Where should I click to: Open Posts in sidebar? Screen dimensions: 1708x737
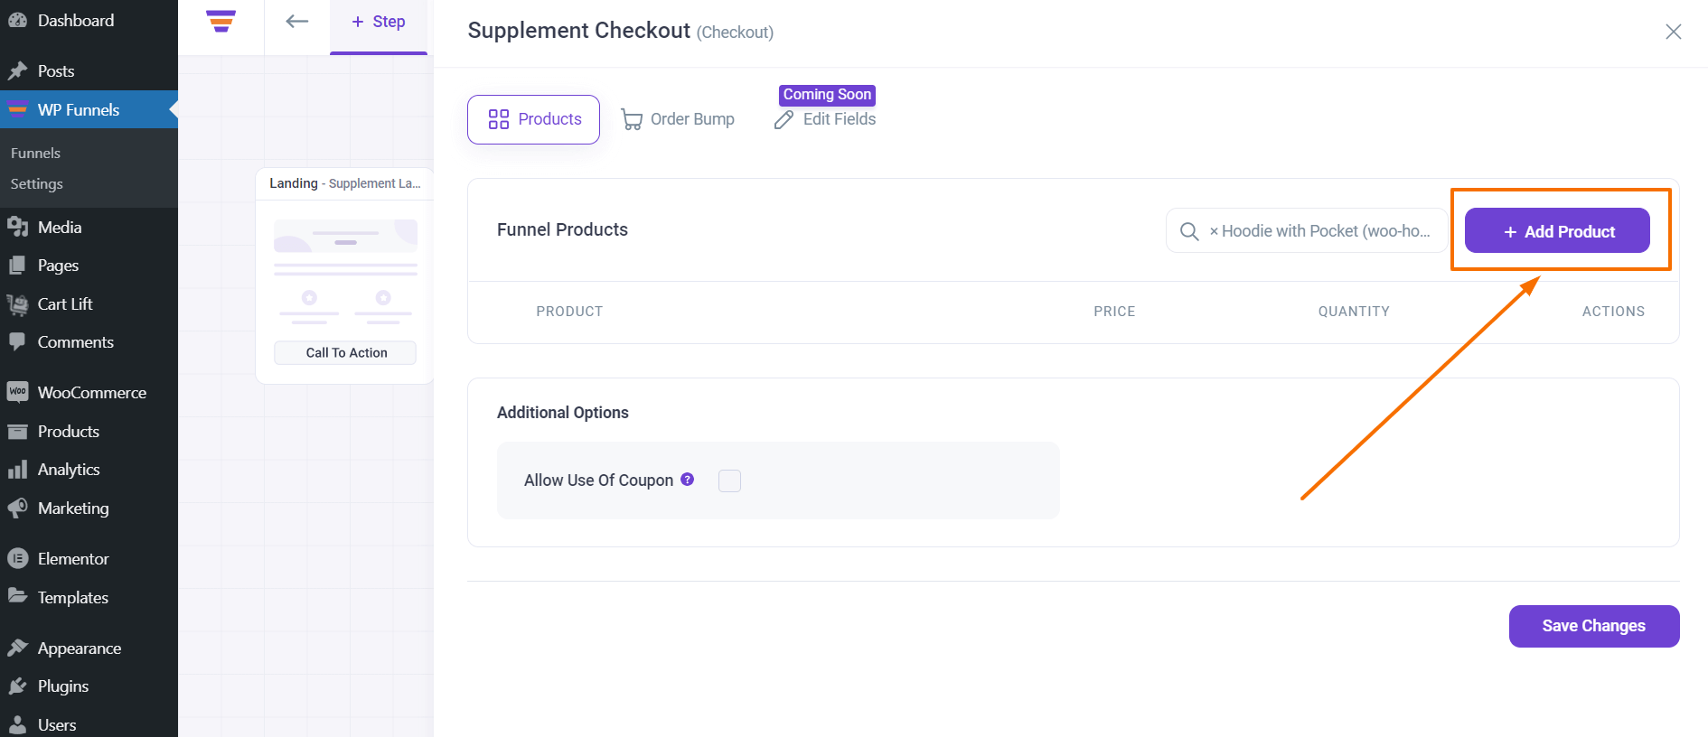tap(56, 70)
